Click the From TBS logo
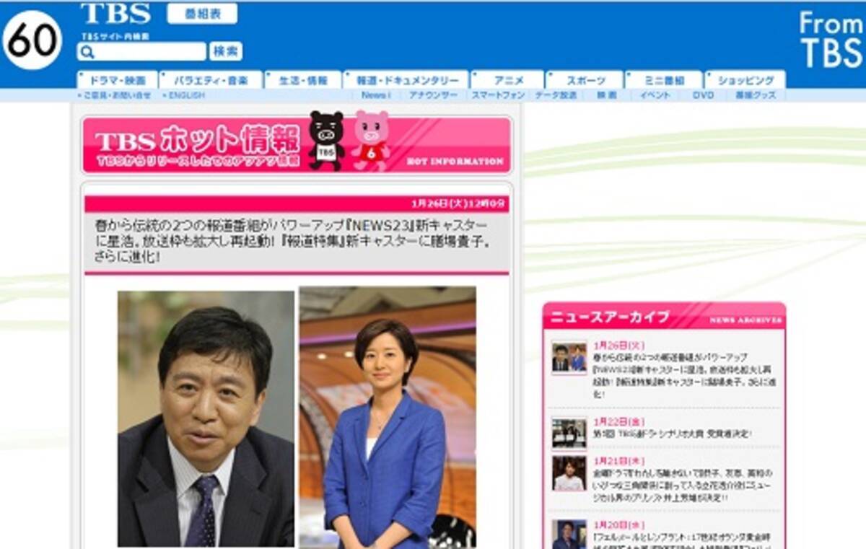The width and height of the screenshot is (866, 549). point(830,40)
